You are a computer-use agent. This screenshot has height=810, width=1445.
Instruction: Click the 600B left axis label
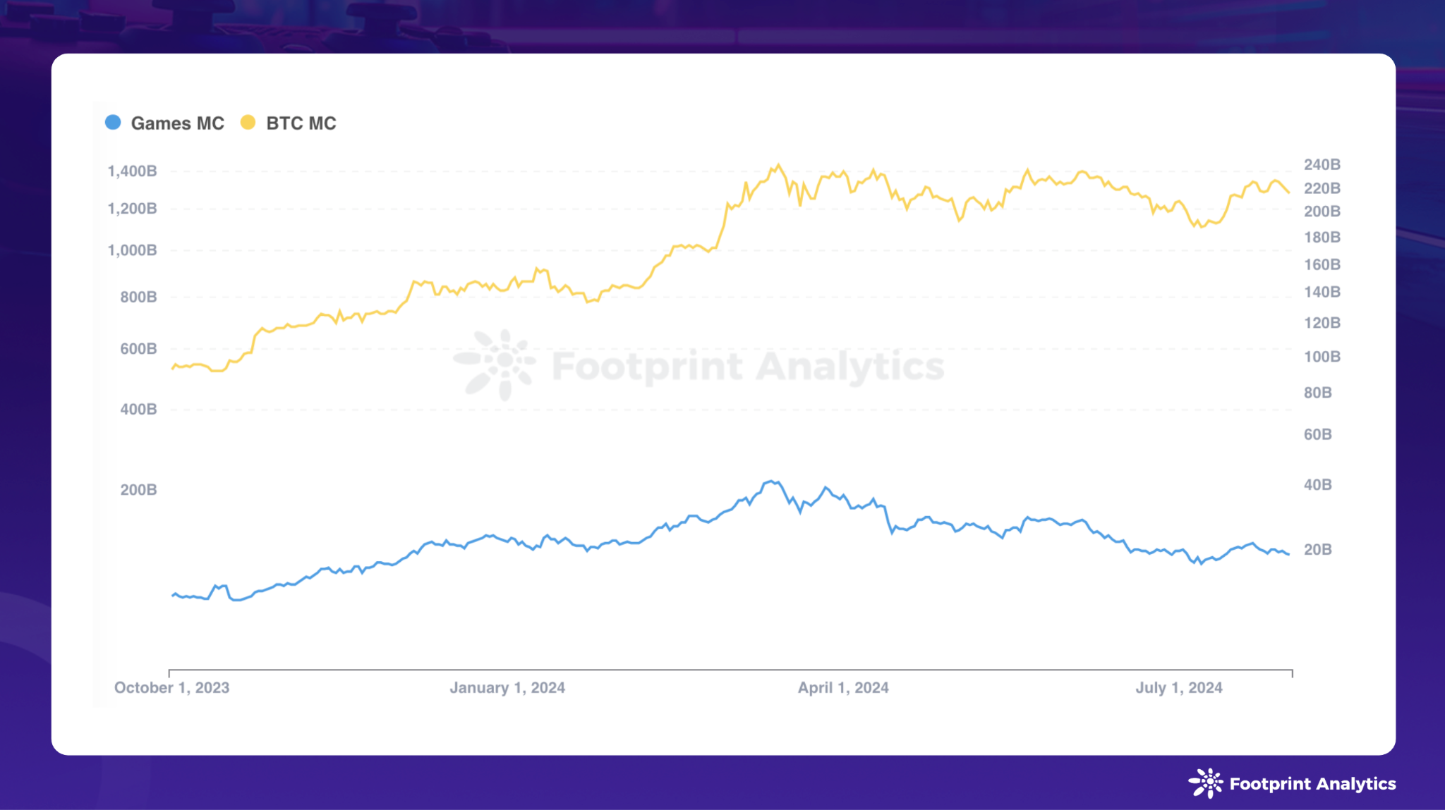(x=138, y=349)
